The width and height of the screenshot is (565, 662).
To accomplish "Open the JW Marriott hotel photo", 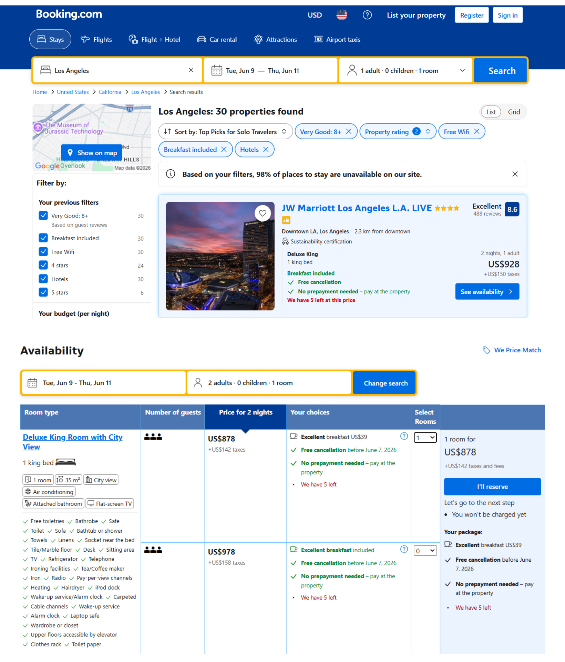I will click(220, 256).
